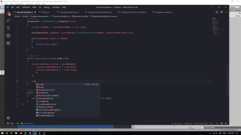This screenshot has width=241, height=135.
Task: Switch to the DungeonGenerationData.cs tab
Action: click(x=100, y=12)
